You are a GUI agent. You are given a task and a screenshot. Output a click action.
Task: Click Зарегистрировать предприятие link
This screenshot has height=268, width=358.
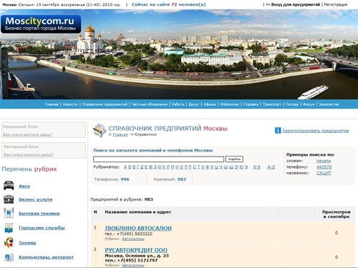tap(316, 131)
